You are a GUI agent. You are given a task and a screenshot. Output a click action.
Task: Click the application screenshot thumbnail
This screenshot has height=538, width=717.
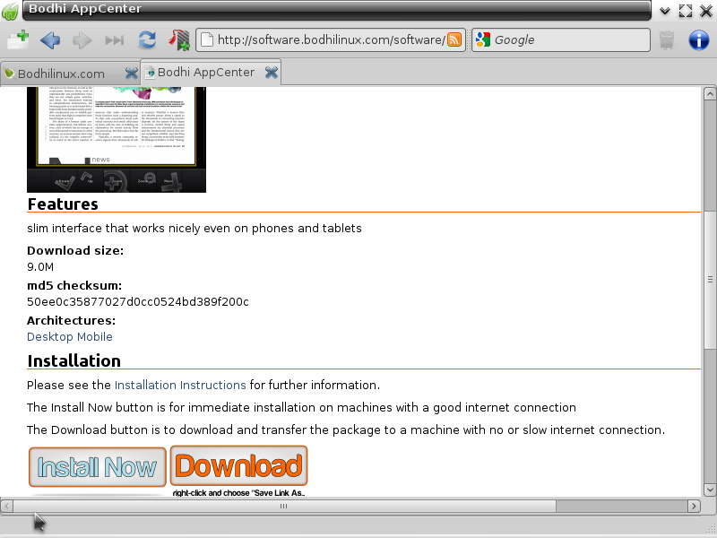tap(117, 140)
